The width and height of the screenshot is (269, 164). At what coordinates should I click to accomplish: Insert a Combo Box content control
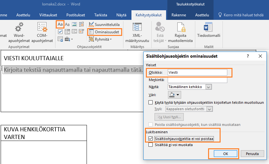(x=67, y=32)
